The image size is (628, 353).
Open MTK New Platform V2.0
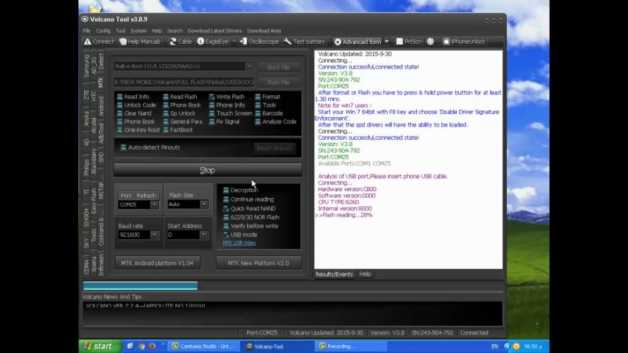[259, 263]
